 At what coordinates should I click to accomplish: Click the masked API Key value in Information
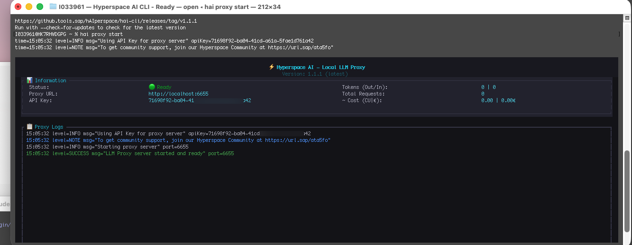pos(200,100)
